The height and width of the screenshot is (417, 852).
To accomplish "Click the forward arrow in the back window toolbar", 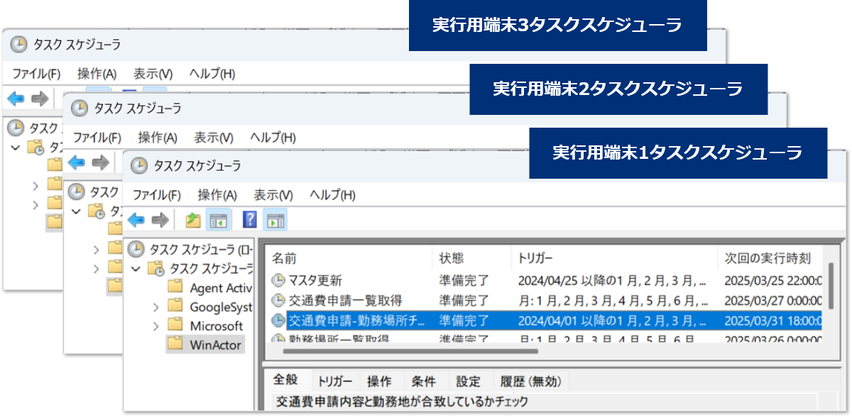I will coord(40,99).
